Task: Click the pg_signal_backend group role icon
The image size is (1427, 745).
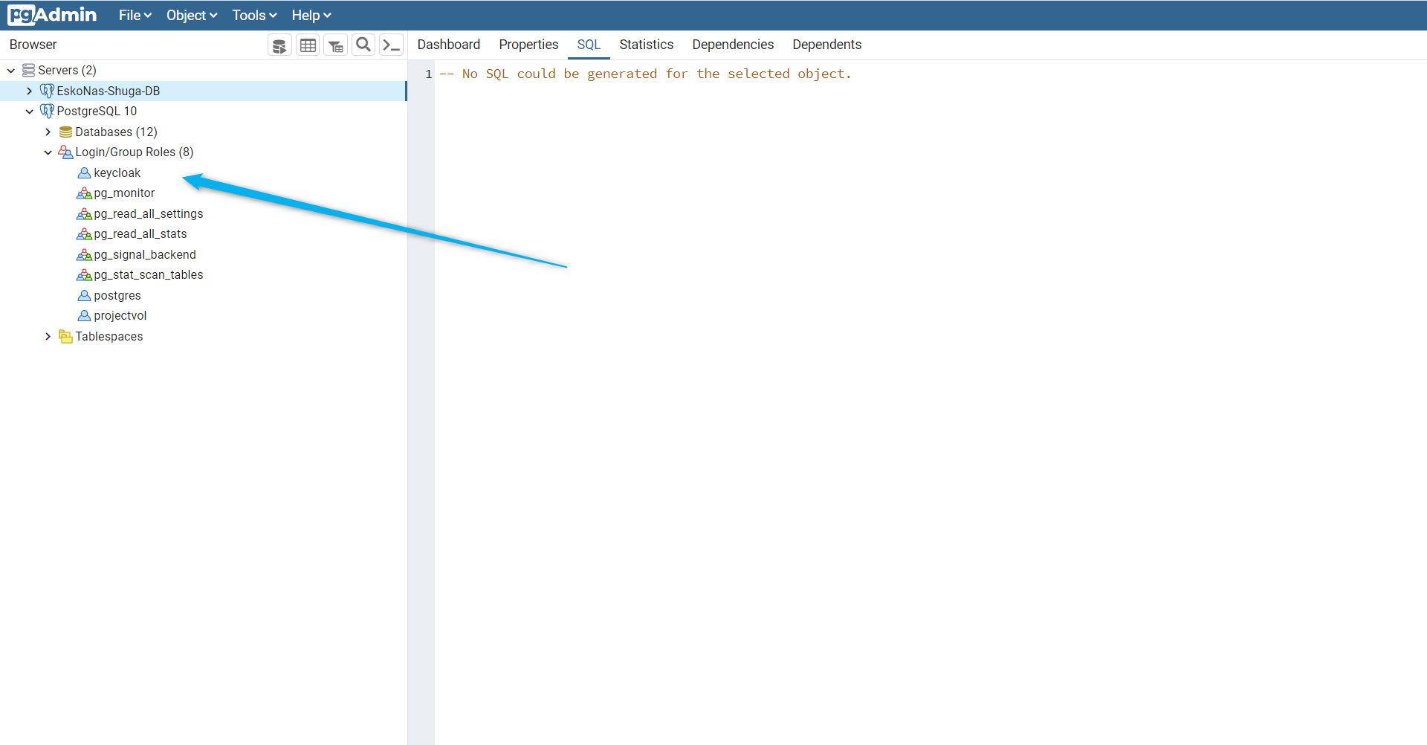Action: pos(84,254)
